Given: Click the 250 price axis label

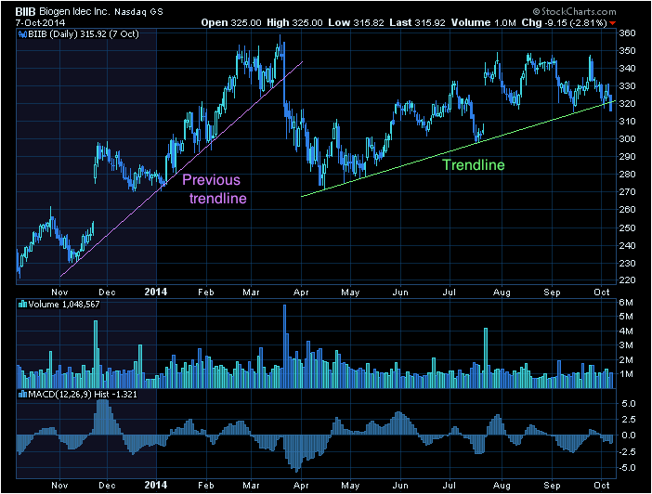Looking at the screenshot, I should 628,227.
